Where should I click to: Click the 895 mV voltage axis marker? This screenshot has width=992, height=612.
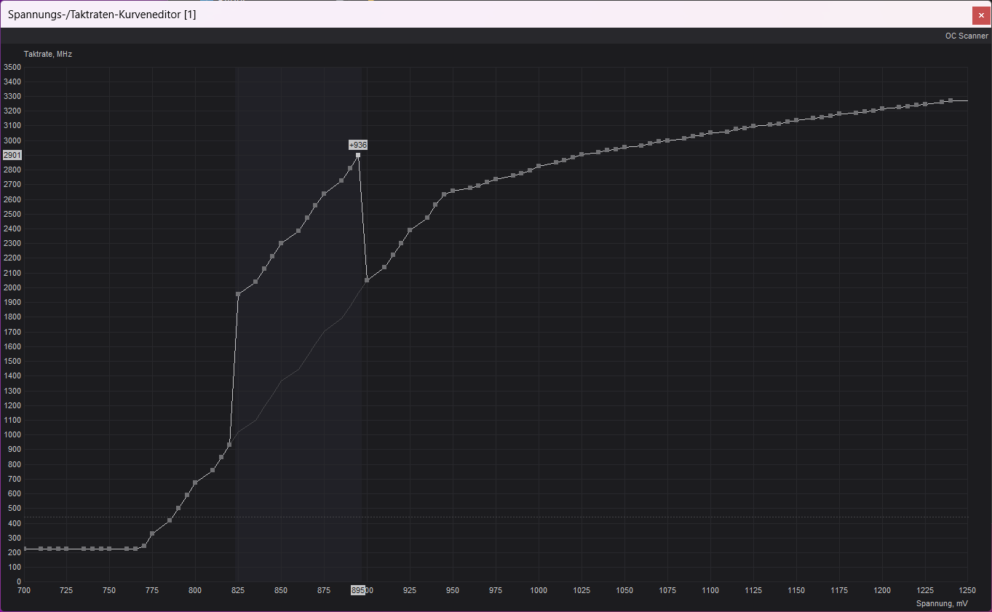pos(357,590)
